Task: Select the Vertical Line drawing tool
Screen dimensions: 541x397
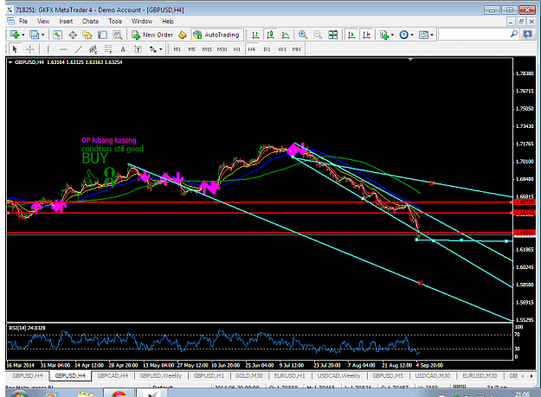Action: [x=48, y=49]
